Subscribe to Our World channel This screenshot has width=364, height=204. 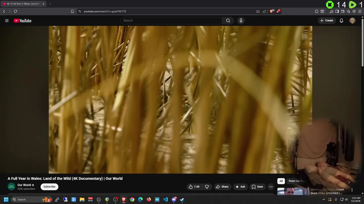click(49, 187)
